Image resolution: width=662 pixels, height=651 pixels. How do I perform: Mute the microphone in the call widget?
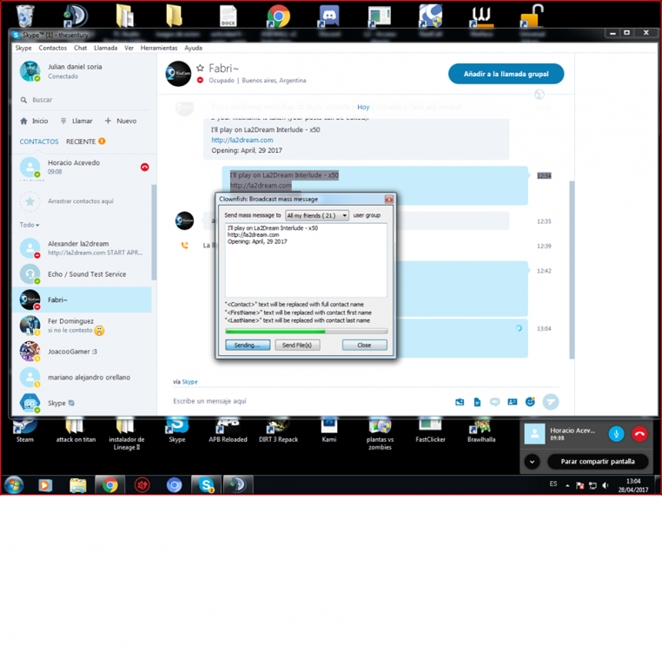point(616,434)
